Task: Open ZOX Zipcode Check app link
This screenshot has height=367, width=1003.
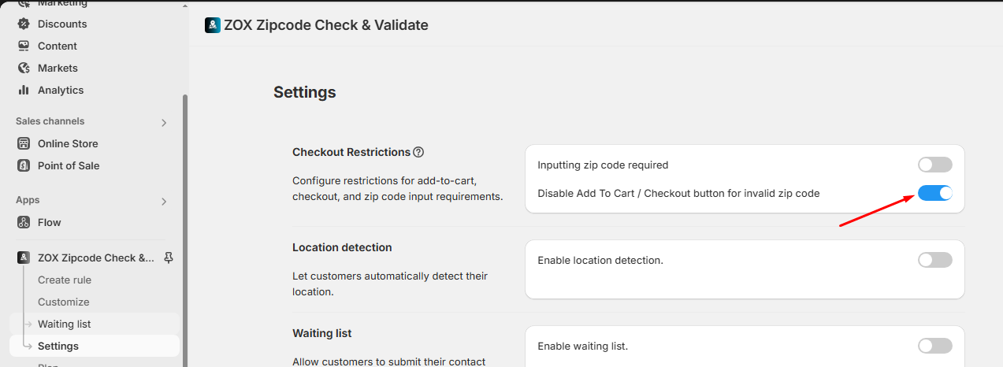Action: (96, 258)
